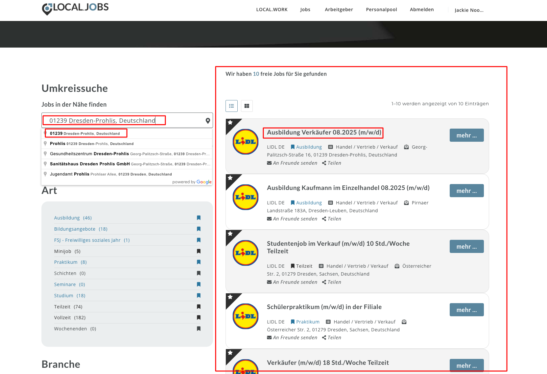Open Lidl logo on Studentenjob card
The width and height of the screenshot is (547, 374).
click(246, 253)
